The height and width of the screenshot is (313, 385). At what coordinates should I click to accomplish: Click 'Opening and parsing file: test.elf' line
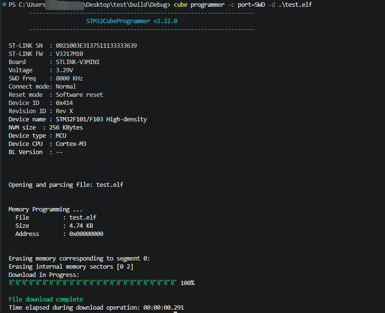66,185
